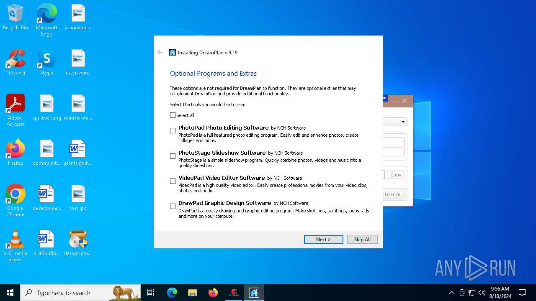Select toet.jpg file on desktop
The image size is (536, 301).
click(78, 198)
